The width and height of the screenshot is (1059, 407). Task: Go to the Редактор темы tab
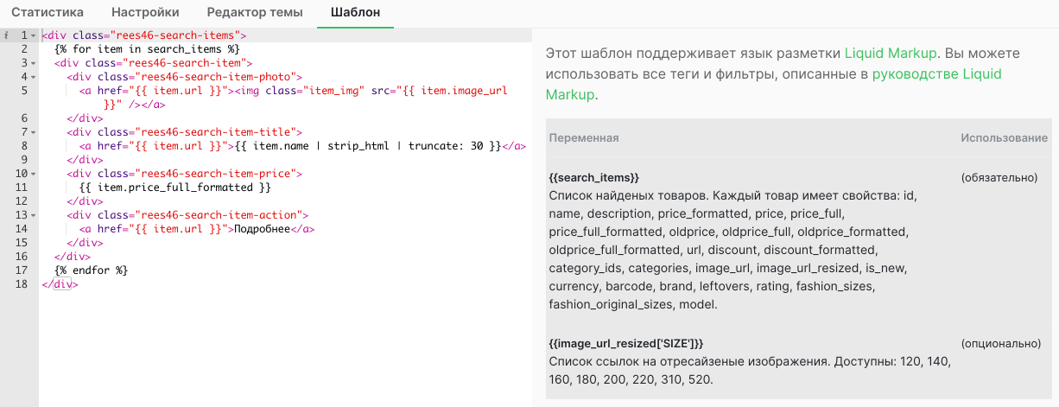coord(255,13)
